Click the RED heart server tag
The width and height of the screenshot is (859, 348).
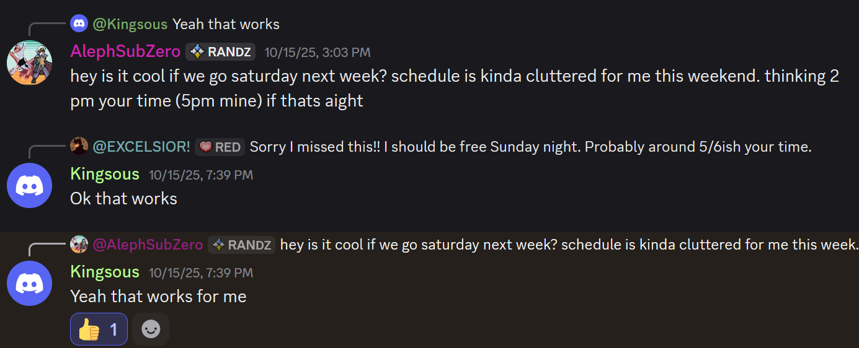click(220, 147)
